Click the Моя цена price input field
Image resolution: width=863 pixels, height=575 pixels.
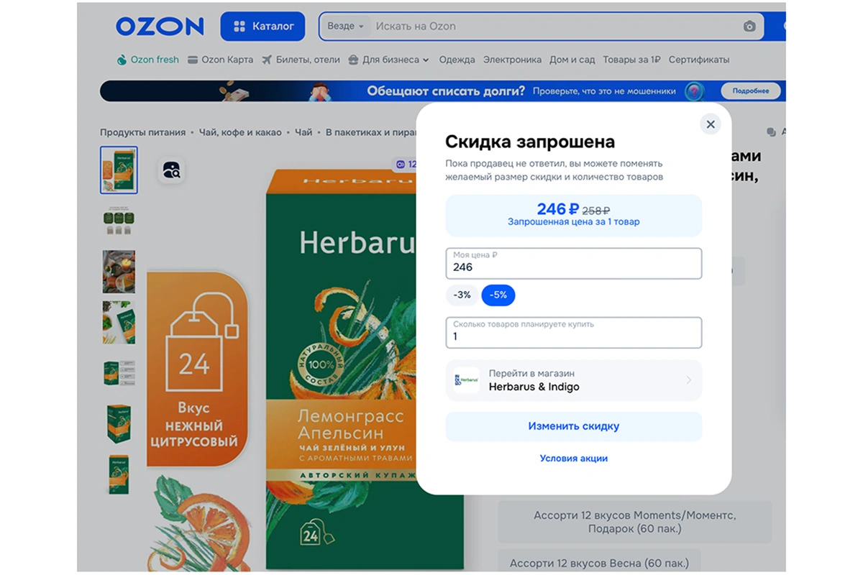pyautogui.click(x=573, y=263)
